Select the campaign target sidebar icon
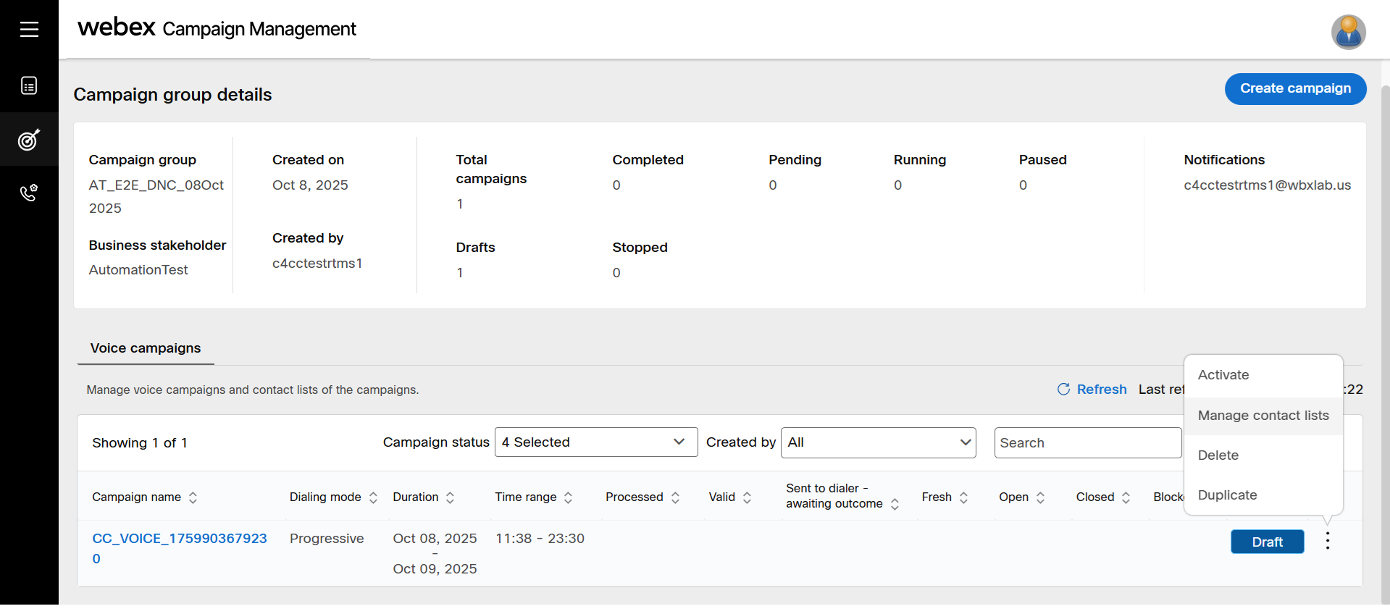This screenshot has height=614, width=1390. (29, 139)
